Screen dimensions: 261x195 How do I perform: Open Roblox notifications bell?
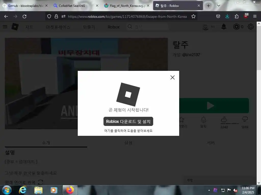pyautogui.click(x=224, y=26)
